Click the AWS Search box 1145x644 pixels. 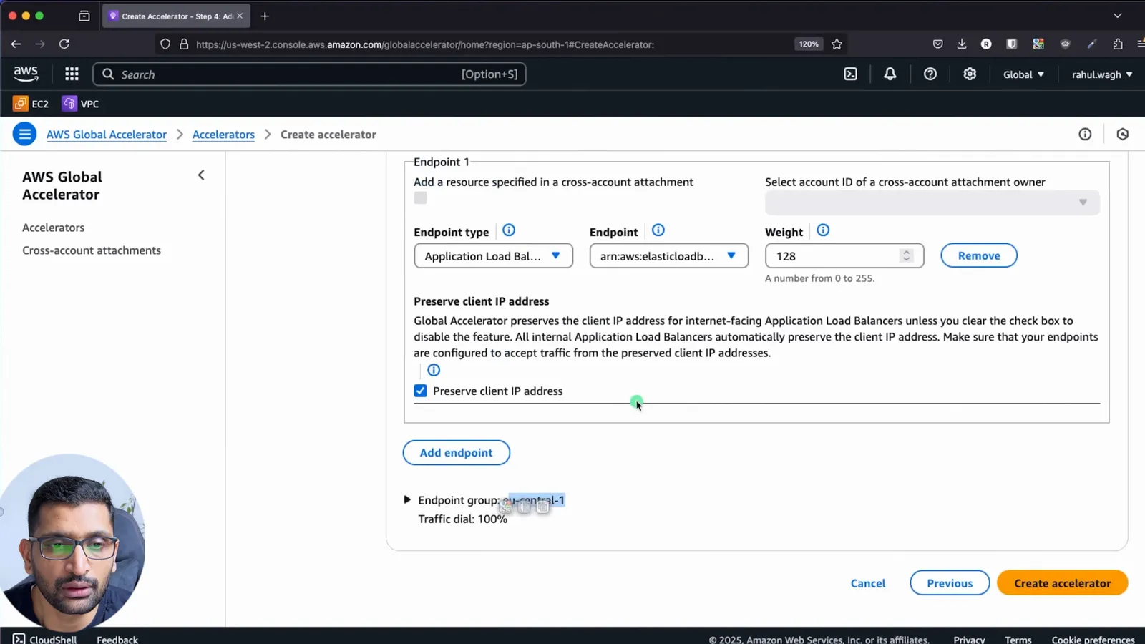pos(309,74)
